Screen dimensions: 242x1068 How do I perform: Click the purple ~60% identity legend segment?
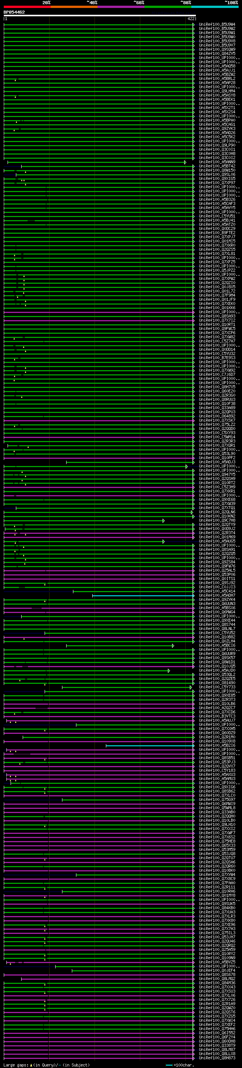click(121, 7)
